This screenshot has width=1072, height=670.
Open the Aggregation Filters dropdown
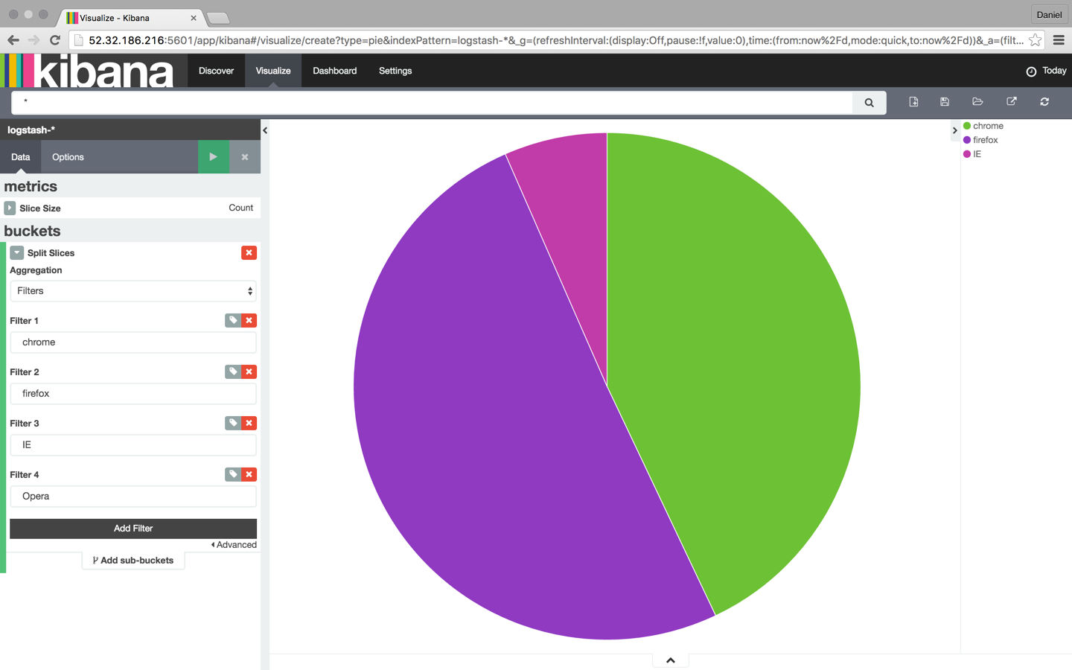pos(133,291)
